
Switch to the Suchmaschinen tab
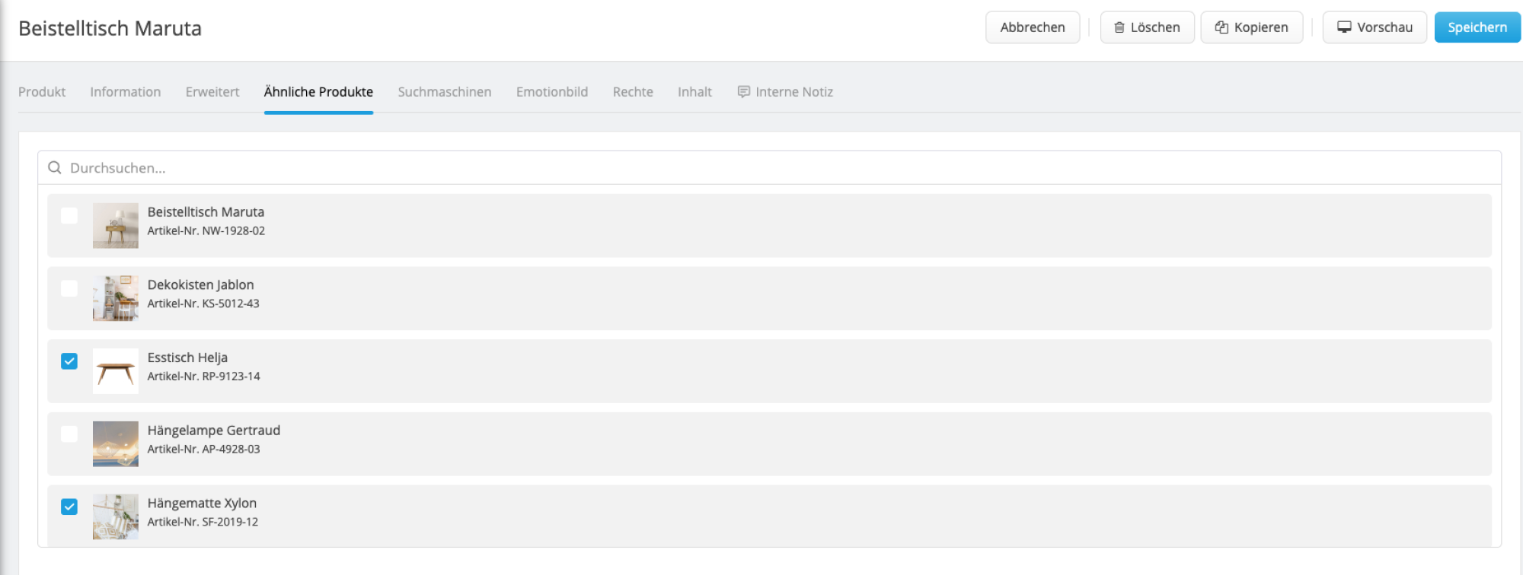444,92
